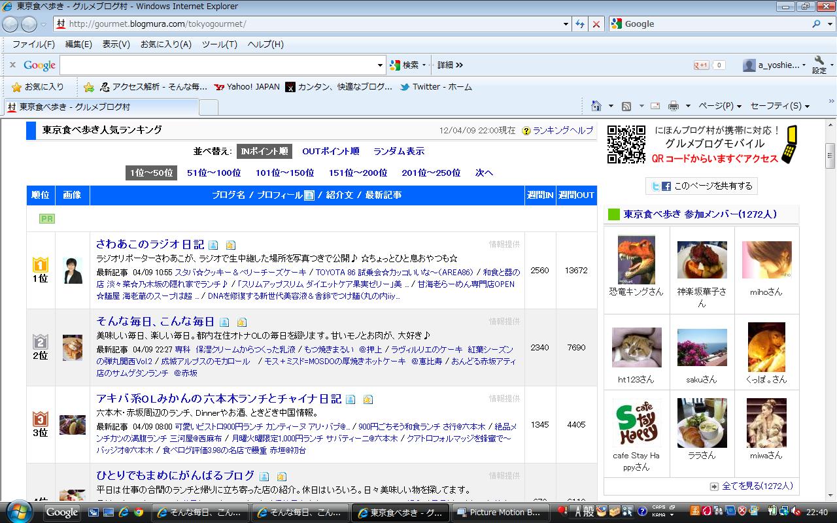Open the address bar dropdown arrow
837x523 pixels.
point(566,24)
